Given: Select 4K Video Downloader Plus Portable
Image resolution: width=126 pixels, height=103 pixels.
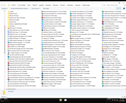Looking at the screenshot, I should pos(20,49).
